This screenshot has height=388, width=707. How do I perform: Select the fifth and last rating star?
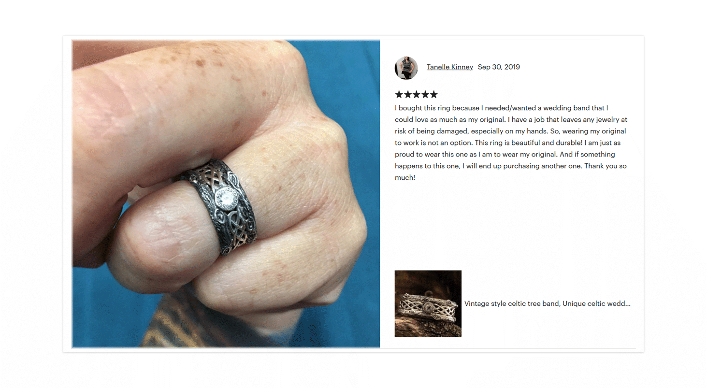tap(434, 94)
